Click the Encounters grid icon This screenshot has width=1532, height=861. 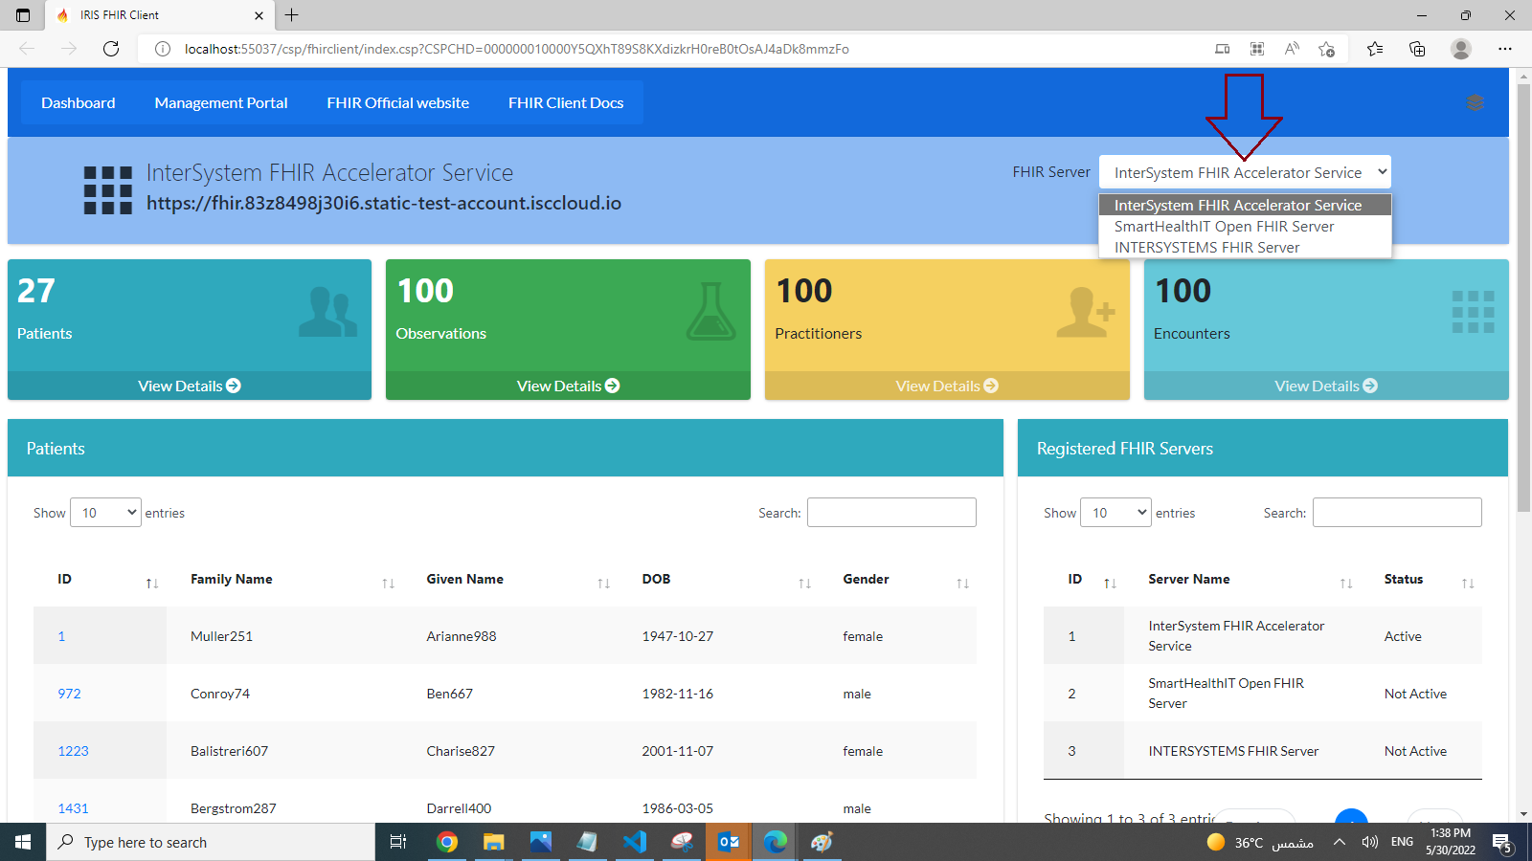pyautogui.click(x=1473, y=312)
